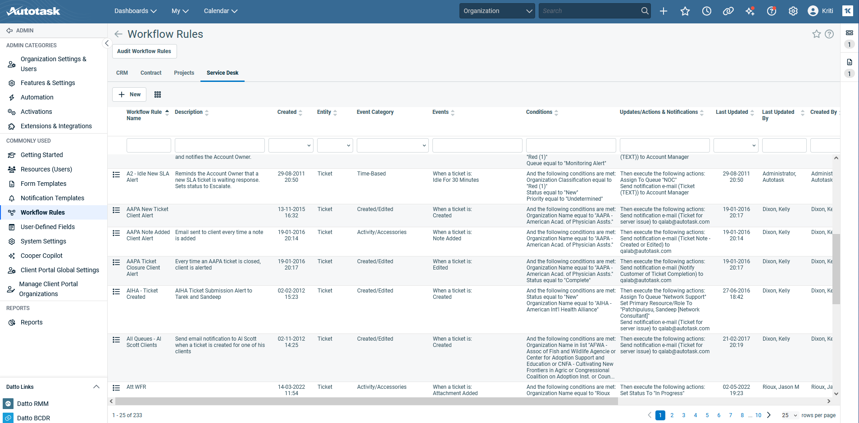
Task: Click the vertical table scrollbar thumb
Action: [836, 269]
